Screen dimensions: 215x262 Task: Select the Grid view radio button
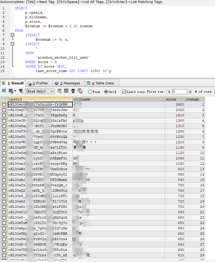click(x=106, y=92)
